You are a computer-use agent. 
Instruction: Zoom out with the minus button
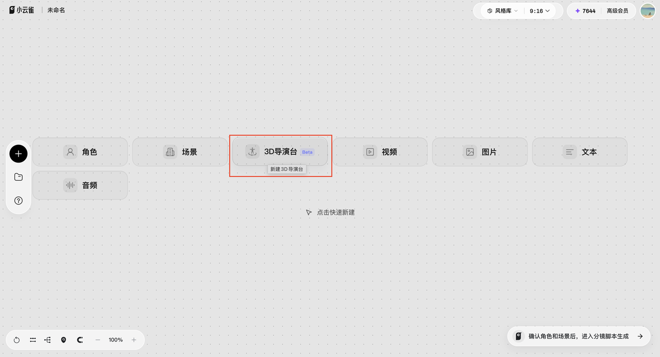coord(97,340)
